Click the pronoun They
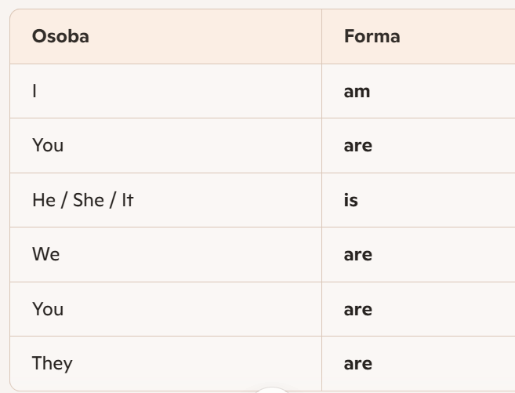Viewport: 515px width, 393px height. point(52,363)
